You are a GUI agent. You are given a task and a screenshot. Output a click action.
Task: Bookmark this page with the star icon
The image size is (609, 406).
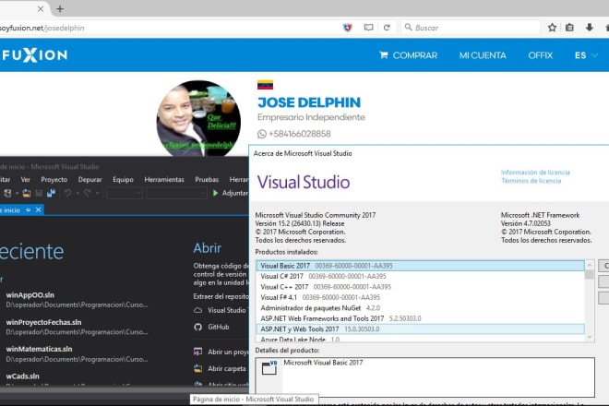pos(552,28)
